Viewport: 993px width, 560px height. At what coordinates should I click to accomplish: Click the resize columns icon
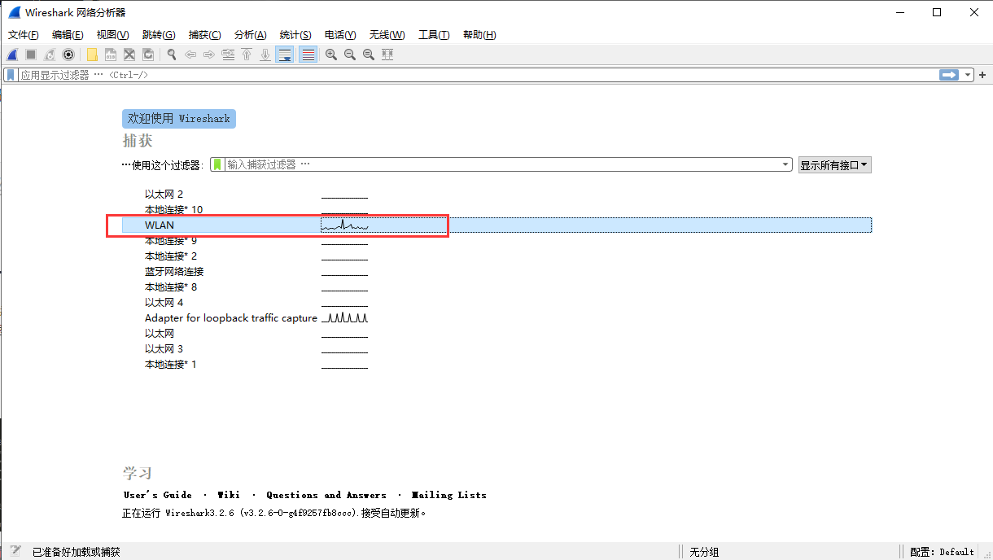tap(387, 55)
